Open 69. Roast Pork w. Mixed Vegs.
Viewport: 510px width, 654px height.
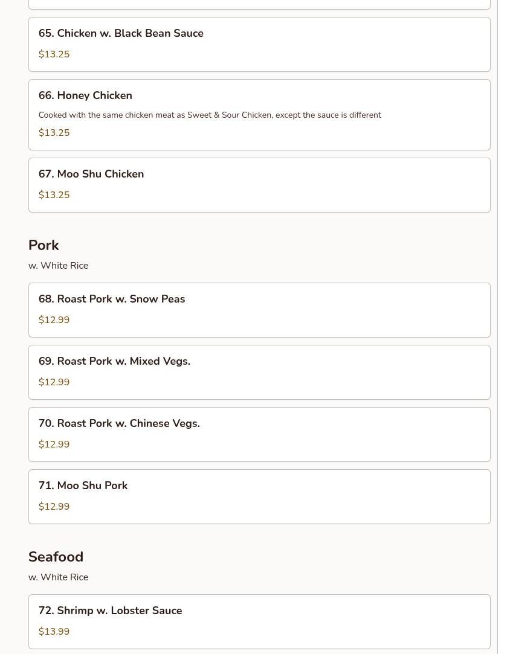(259, 372)
